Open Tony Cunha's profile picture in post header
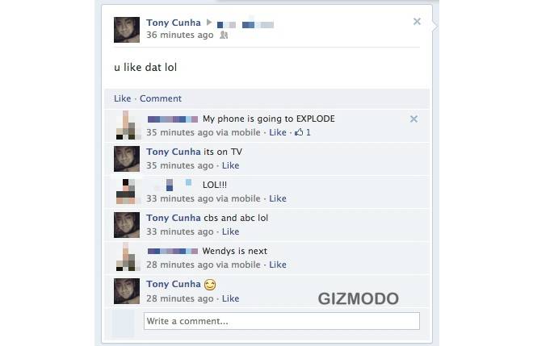The width and height of the screenshot is (533, 346). (127, 30)
